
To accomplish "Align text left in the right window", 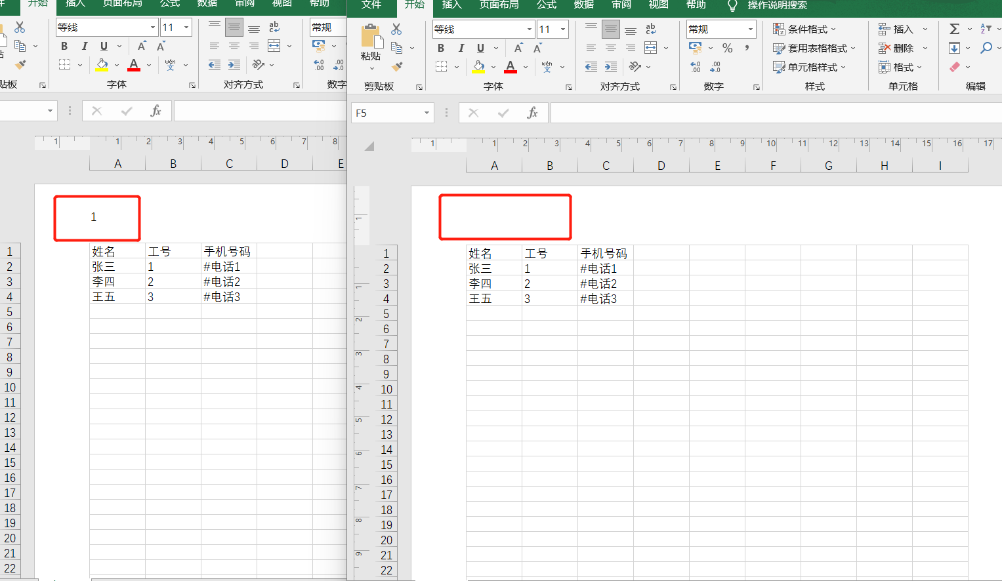I will (591, 48).
